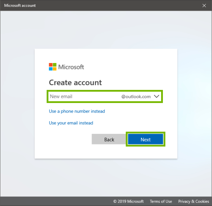Open the @outlook.com domain dropdown
The height and width of the screenshot is (206, 212).
140,96
